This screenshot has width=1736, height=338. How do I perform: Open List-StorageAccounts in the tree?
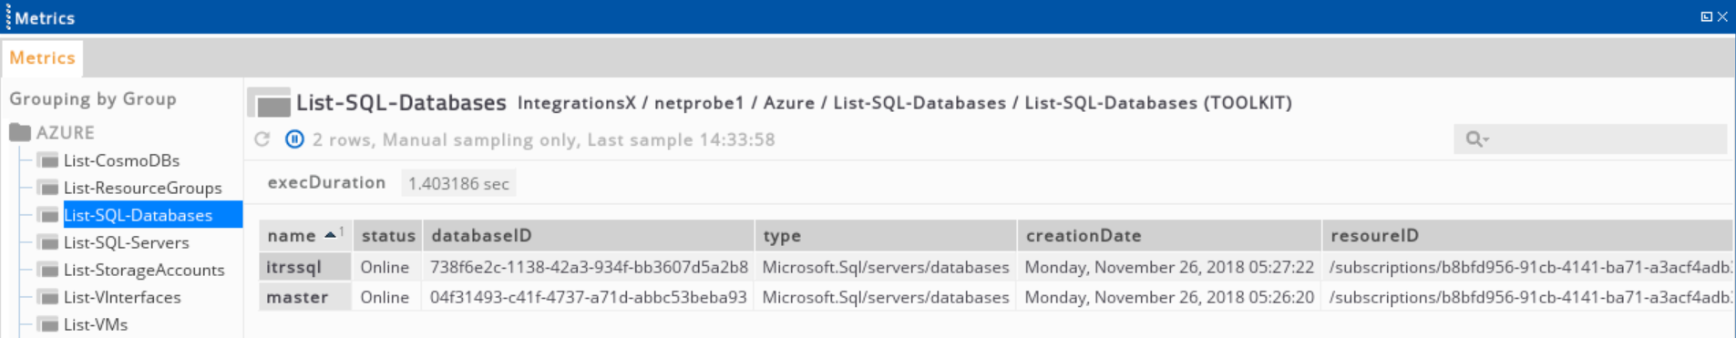(144, 270)
